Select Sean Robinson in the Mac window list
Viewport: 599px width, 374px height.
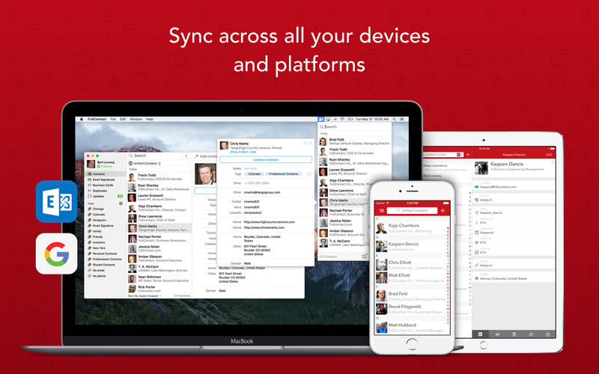click(159, 278)
